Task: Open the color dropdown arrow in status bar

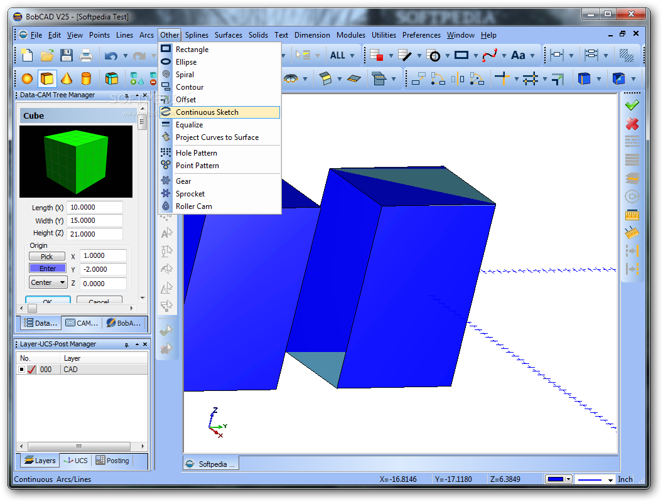Action: pos(569,479)
